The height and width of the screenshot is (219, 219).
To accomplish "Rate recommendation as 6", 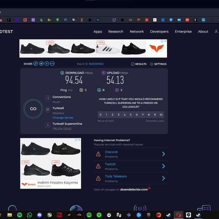I will coord(137,115).
